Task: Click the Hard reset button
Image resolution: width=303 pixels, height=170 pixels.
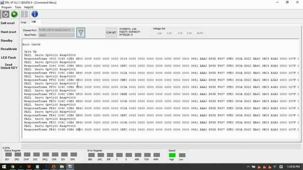Action: [9, 32]
